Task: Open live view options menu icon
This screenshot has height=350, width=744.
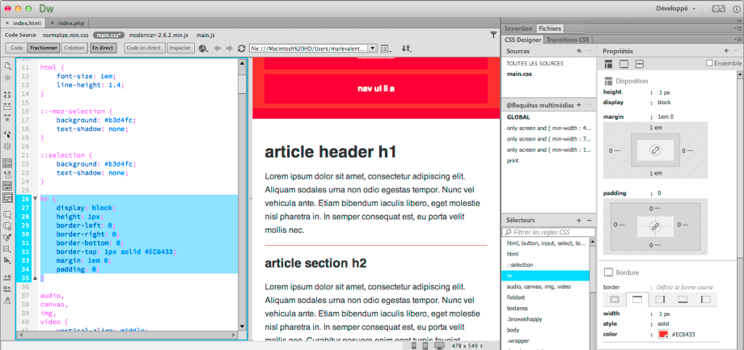Action: coord(387,48)
